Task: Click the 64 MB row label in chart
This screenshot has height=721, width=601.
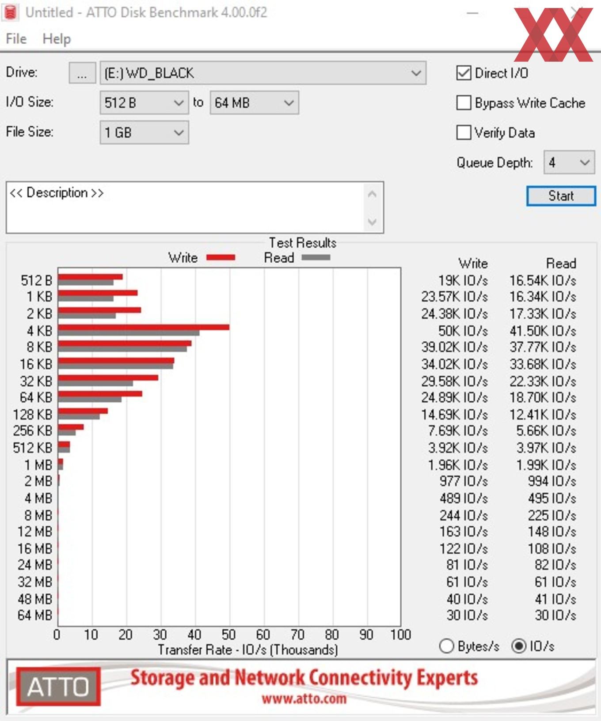Action: click(x=35, y=615)
